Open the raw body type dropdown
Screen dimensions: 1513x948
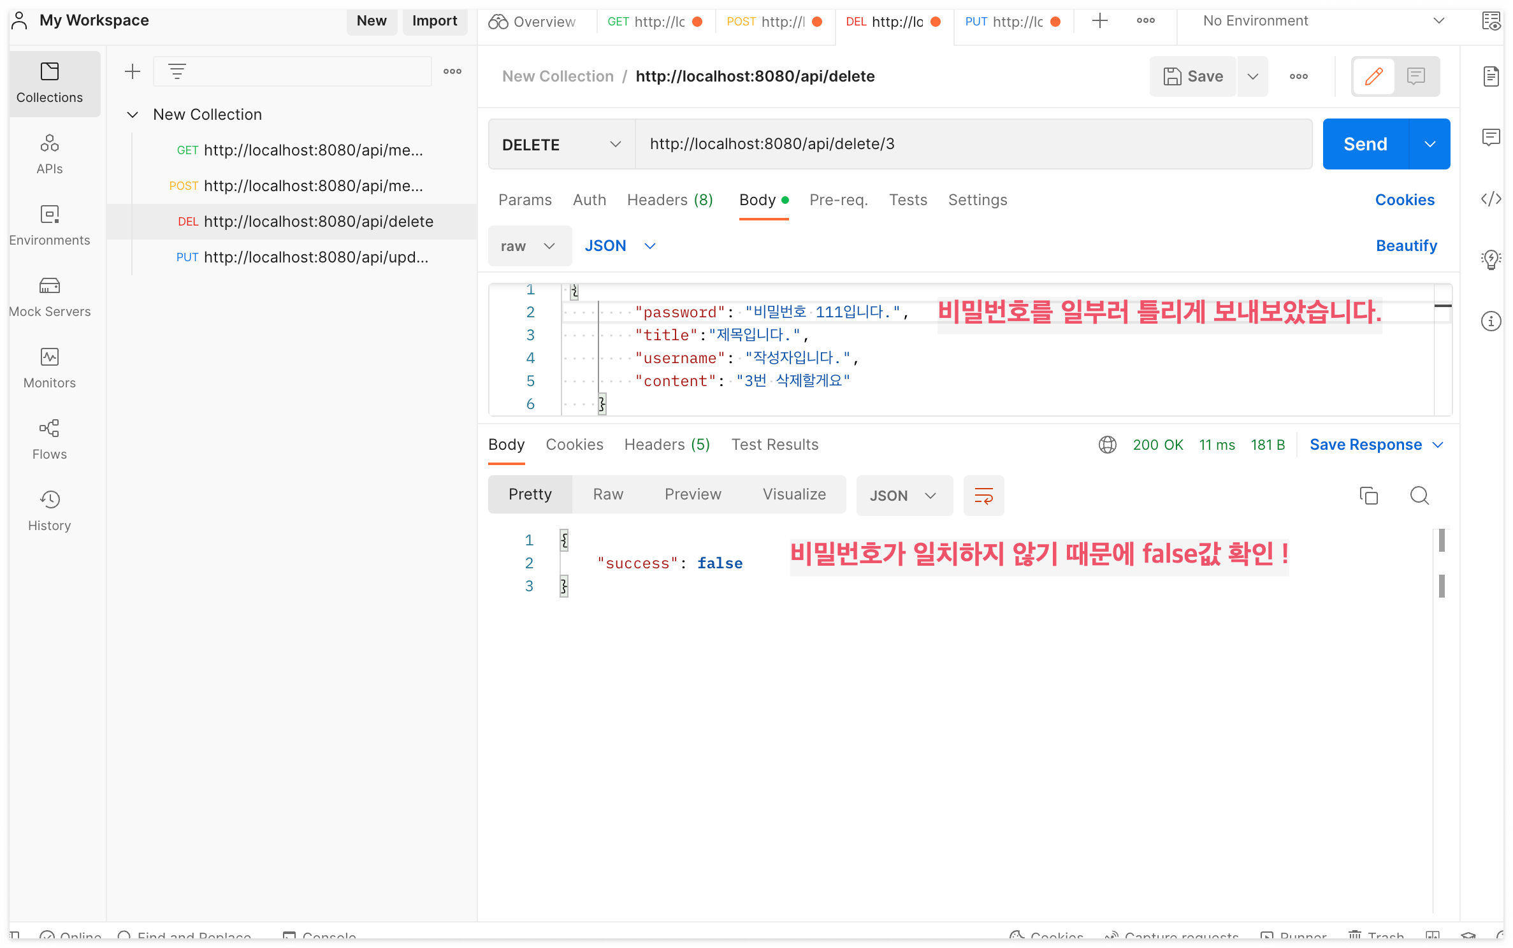(x=529, y=246)
